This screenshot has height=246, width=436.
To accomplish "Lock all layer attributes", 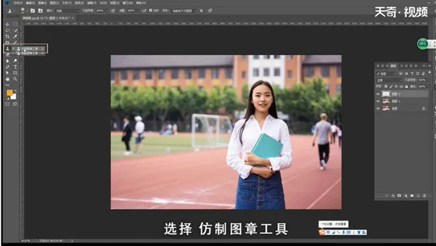I will (406, 87).
